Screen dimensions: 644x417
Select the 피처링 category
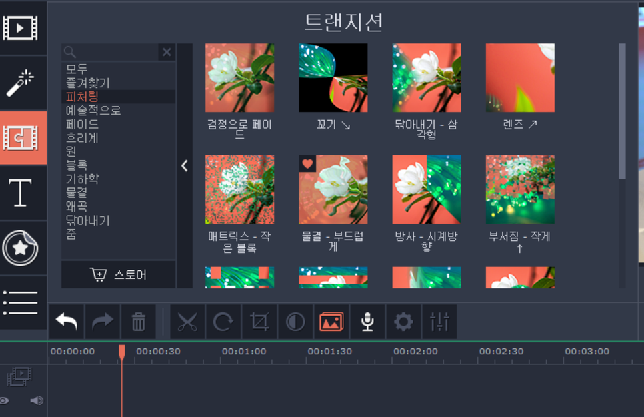pyautogui.click(x=118, y=97)
